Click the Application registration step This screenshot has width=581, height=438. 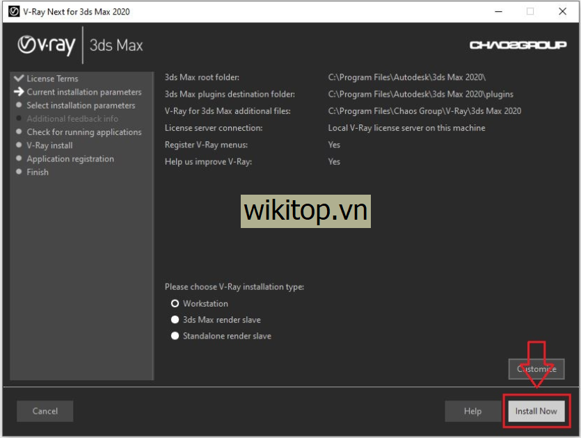click(x=70, y=159)
